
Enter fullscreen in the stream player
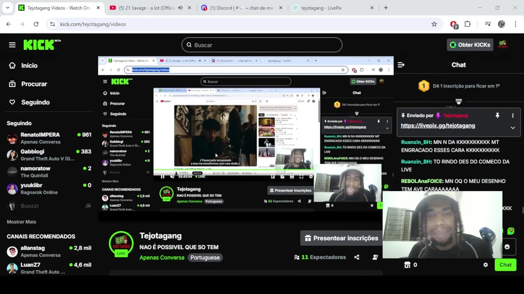point(301,176)
